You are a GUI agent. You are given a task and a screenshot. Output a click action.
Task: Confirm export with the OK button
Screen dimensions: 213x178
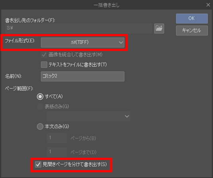[192, 18]
